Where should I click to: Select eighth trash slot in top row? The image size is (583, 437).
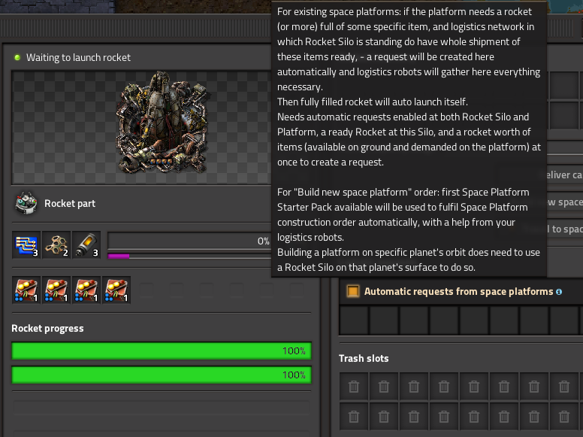[564, 387]
